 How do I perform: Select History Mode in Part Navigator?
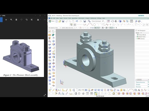click(x=142, y=35)
